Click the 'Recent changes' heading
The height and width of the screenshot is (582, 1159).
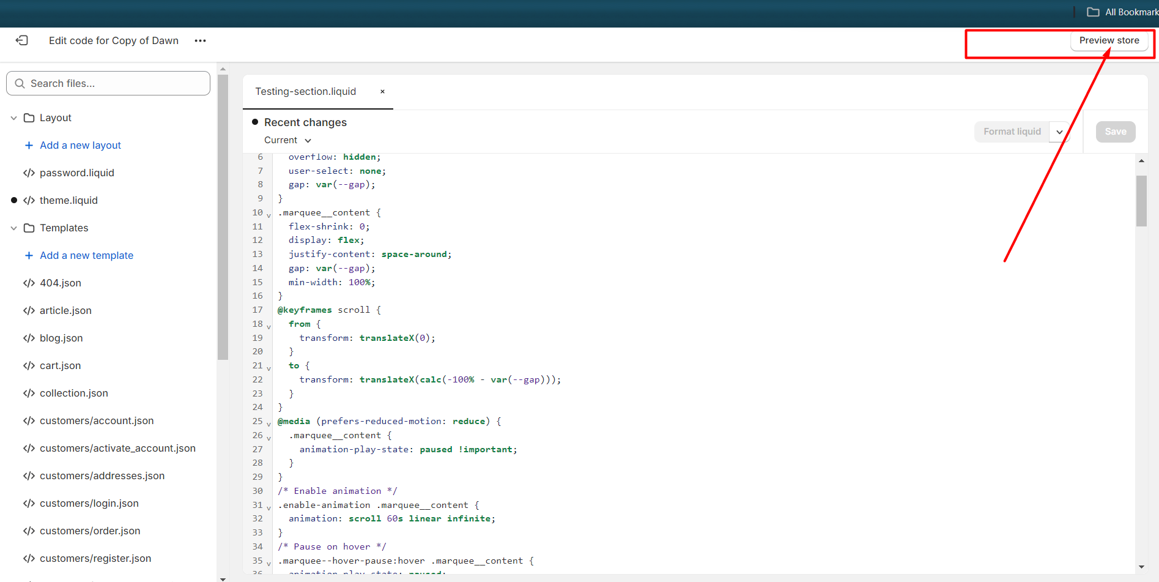(305, 122)
